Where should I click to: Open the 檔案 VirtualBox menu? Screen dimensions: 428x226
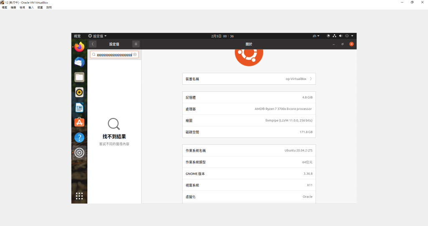click(x=4, y=8)
